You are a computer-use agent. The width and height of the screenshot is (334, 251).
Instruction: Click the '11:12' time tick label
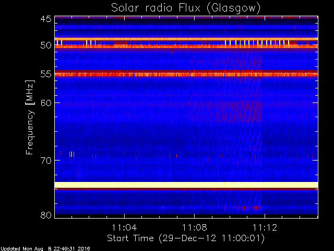[x=265, y=227]
